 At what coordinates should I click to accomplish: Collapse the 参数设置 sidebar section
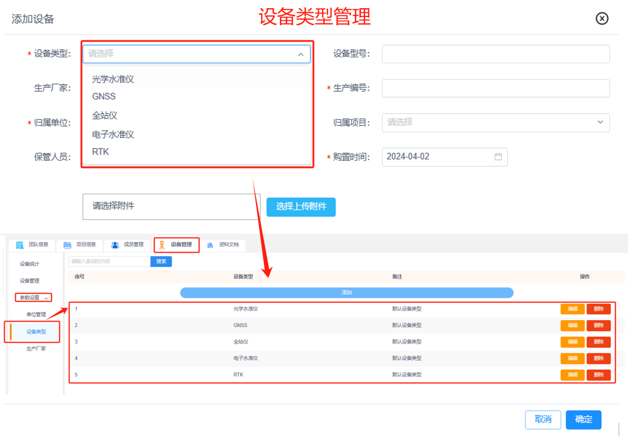[46, 298]
